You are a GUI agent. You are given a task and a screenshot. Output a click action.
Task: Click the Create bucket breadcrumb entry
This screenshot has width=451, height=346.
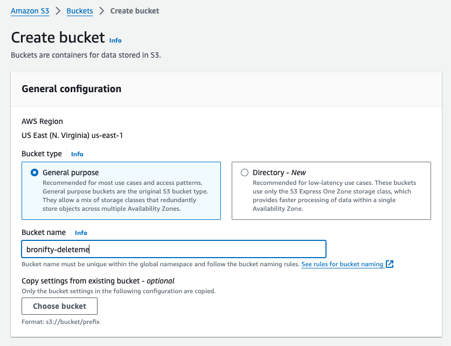click(x=134, y=10)
